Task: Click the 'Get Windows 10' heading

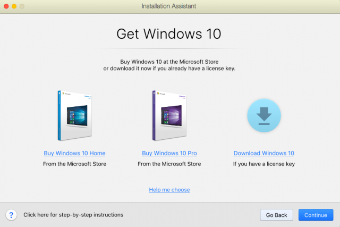Action: pos(169,34)
